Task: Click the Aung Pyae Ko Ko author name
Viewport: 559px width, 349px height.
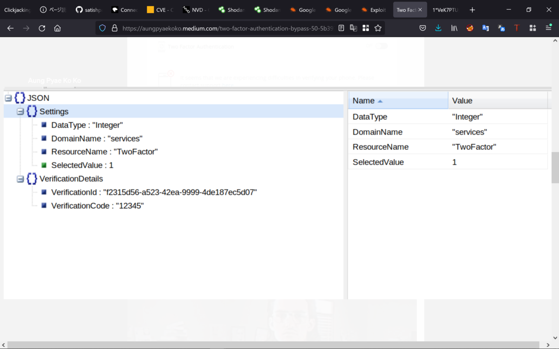Action: click(x=55, y=81)
